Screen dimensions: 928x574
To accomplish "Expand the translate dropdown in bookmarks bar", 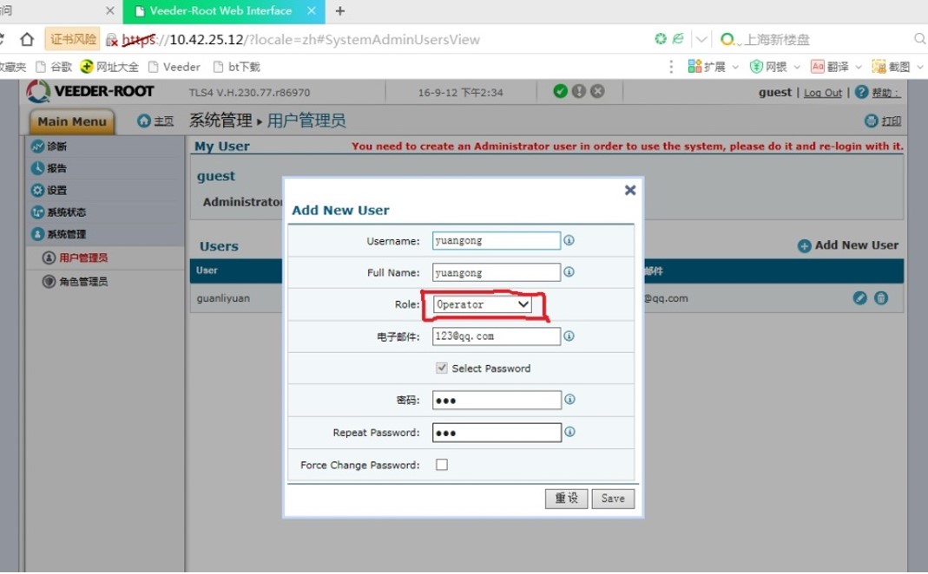I will click(859, 67).
